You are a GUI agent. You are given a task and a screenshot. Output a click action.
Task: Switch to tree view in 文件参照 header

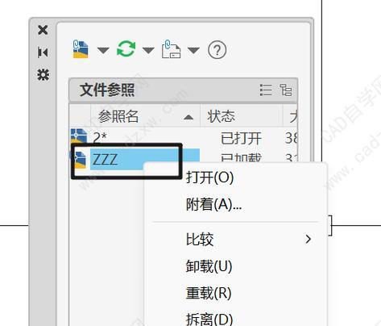pyautogui.click(x=286, y=90)
